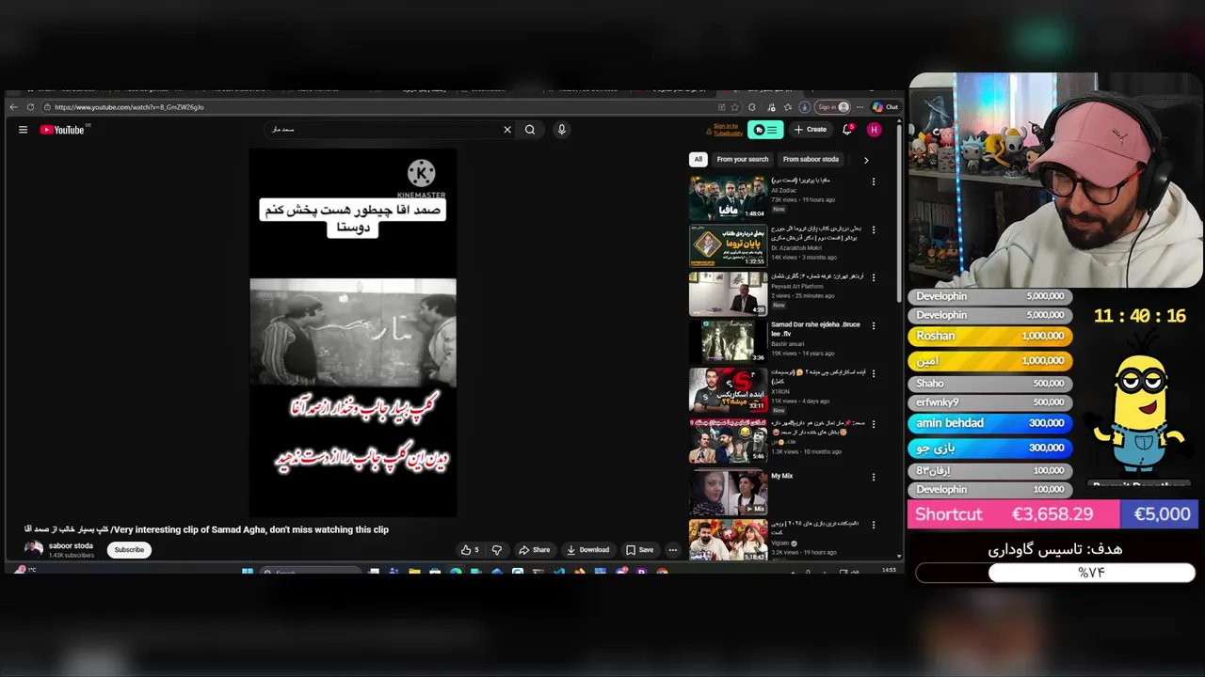1205x677 pixels.
Task: Open options for the X1RON video
Action: [874, 372]
